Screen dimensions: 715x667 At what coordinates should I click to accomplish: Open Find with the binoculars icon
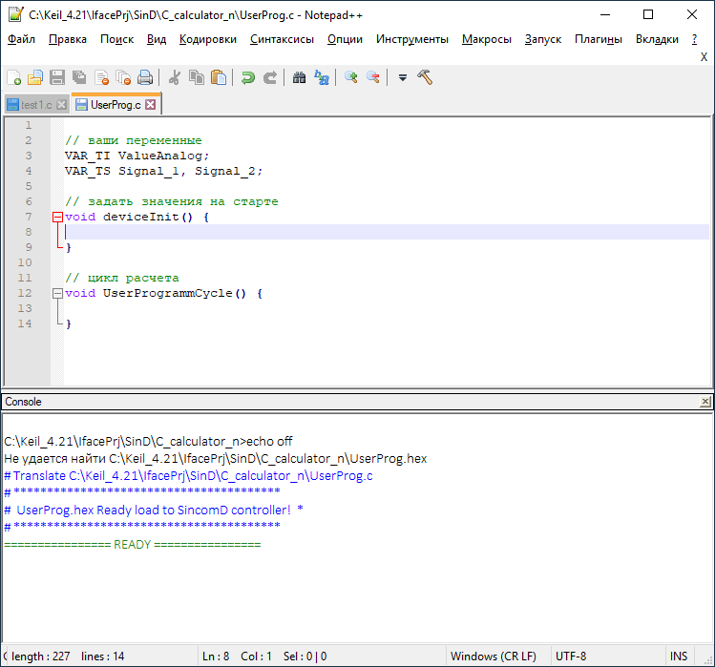(x=299, y=78)
